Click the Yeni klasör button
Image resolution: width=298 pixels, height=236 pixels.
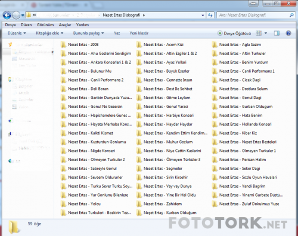(139, 33)
